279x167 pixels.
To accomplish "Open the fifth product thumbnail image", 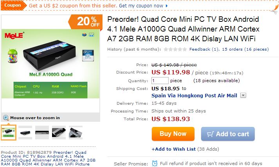I will pyautogui.click(x=76, y=132).
